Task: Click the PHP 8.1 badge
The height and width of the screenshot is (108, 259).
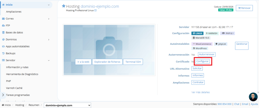Action: point(227,33)
